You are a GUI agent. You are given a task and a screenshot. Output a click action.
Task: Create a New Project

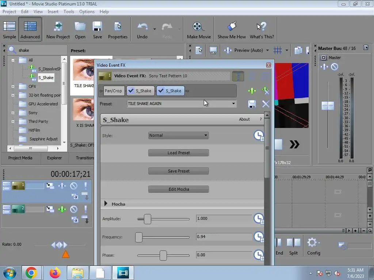58,30
